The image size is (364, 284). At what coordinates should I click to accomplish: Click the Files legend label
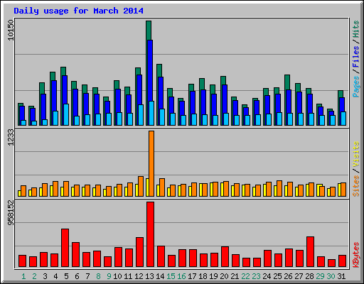355,56
